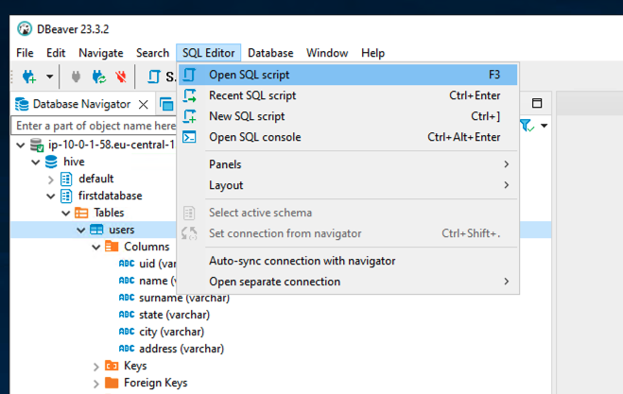Open the Window menu
623x394 pixels.
327,53
